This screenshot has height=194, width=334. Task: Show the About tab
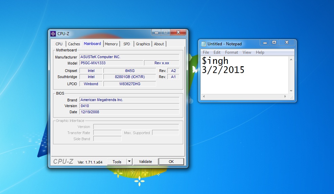(x=159, y=44)
